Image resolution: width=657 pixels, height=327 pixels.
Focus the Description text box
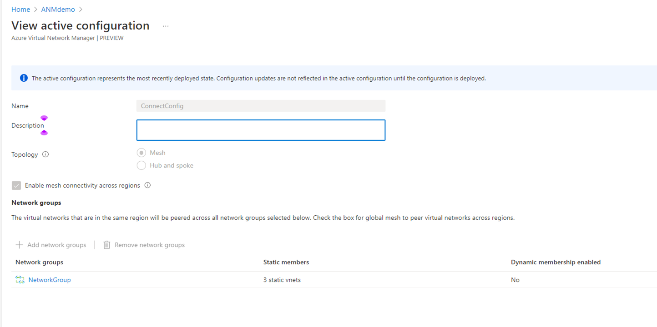point(261,130)
